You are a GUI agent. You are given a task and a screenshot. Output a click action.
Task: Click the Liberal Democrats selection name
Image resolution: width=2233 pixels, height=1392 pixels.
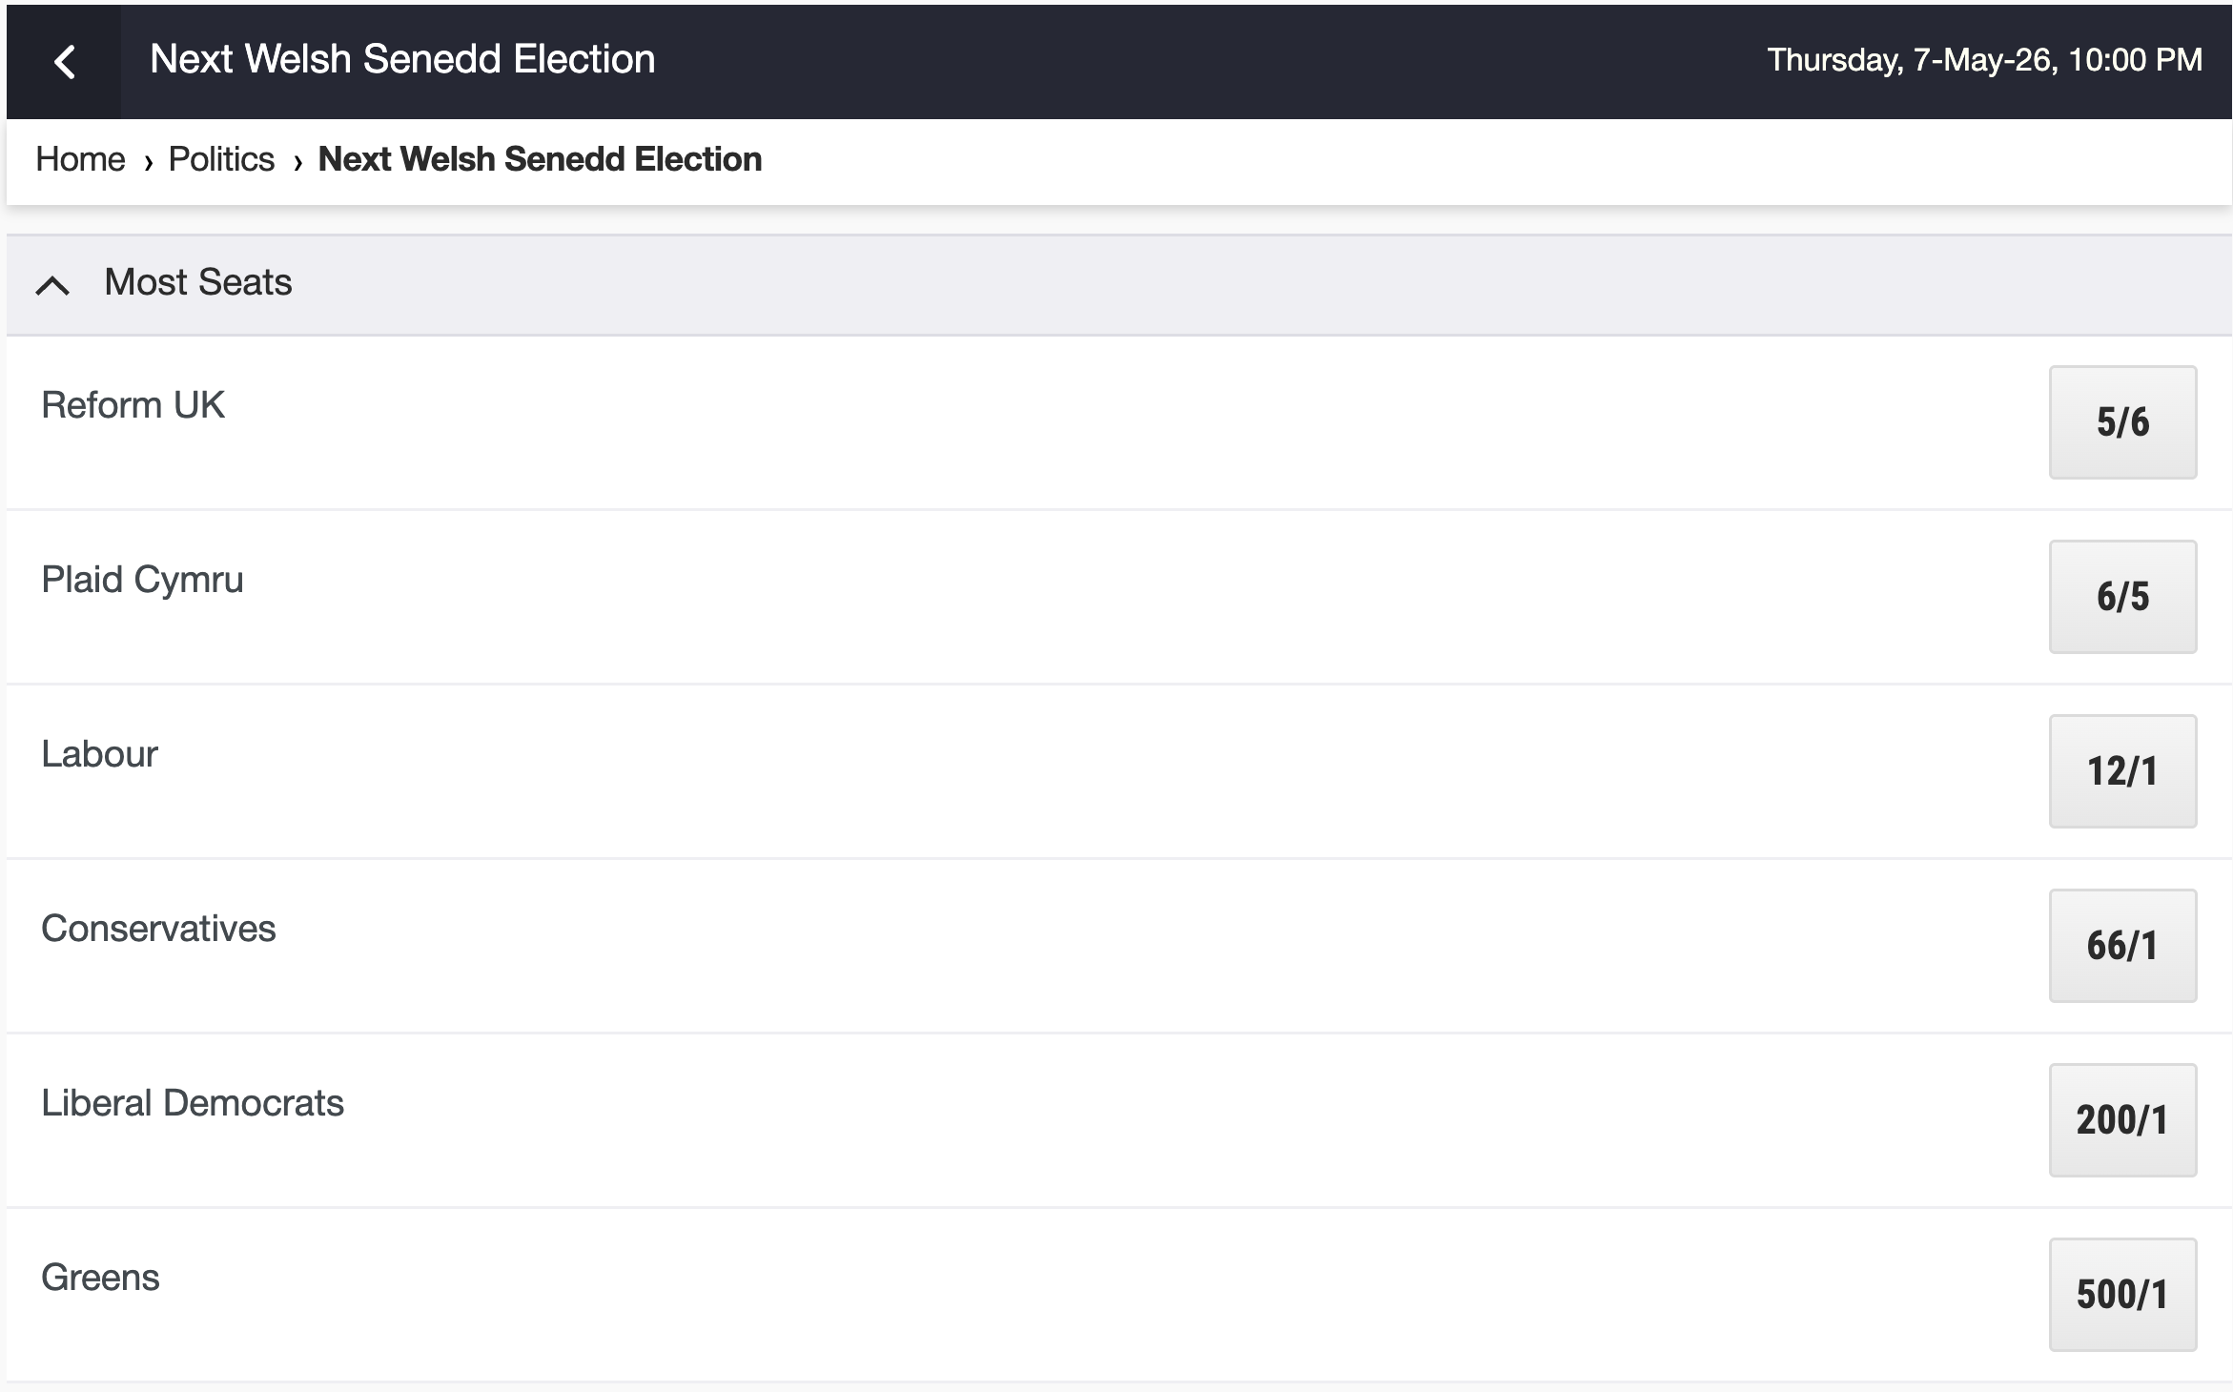tap(193, 1103)
